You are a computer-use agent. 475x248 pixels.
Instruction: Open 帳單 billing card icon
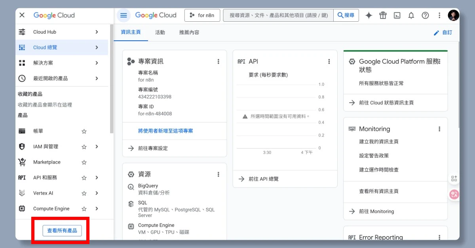(x=22, y=131)
